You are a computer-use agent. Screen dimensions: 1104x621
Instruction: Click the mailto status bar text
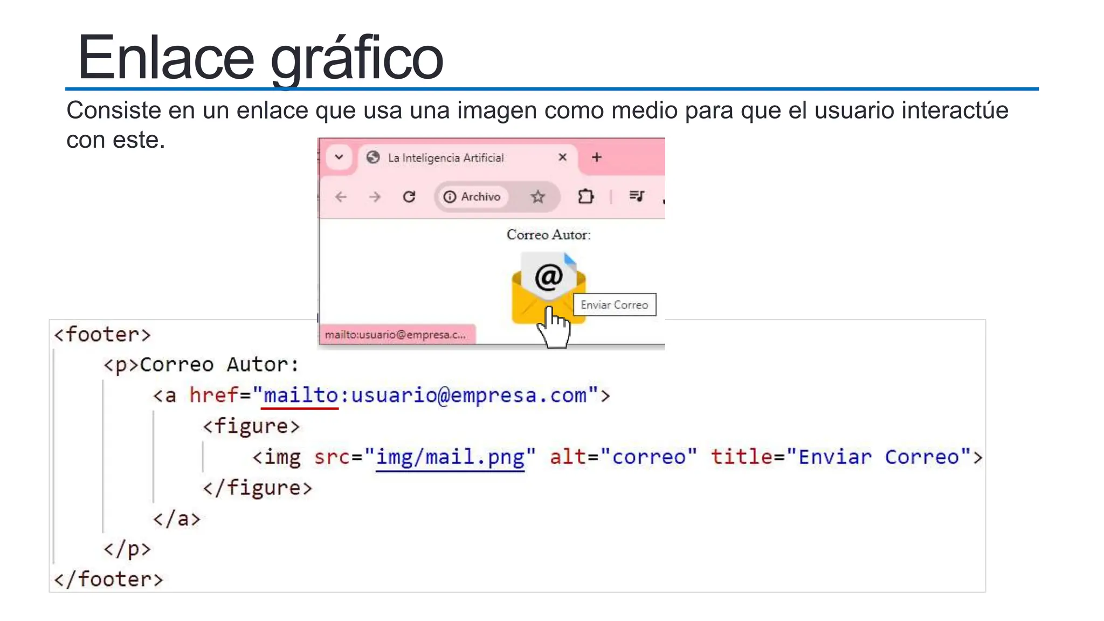(x=396, y=335)
